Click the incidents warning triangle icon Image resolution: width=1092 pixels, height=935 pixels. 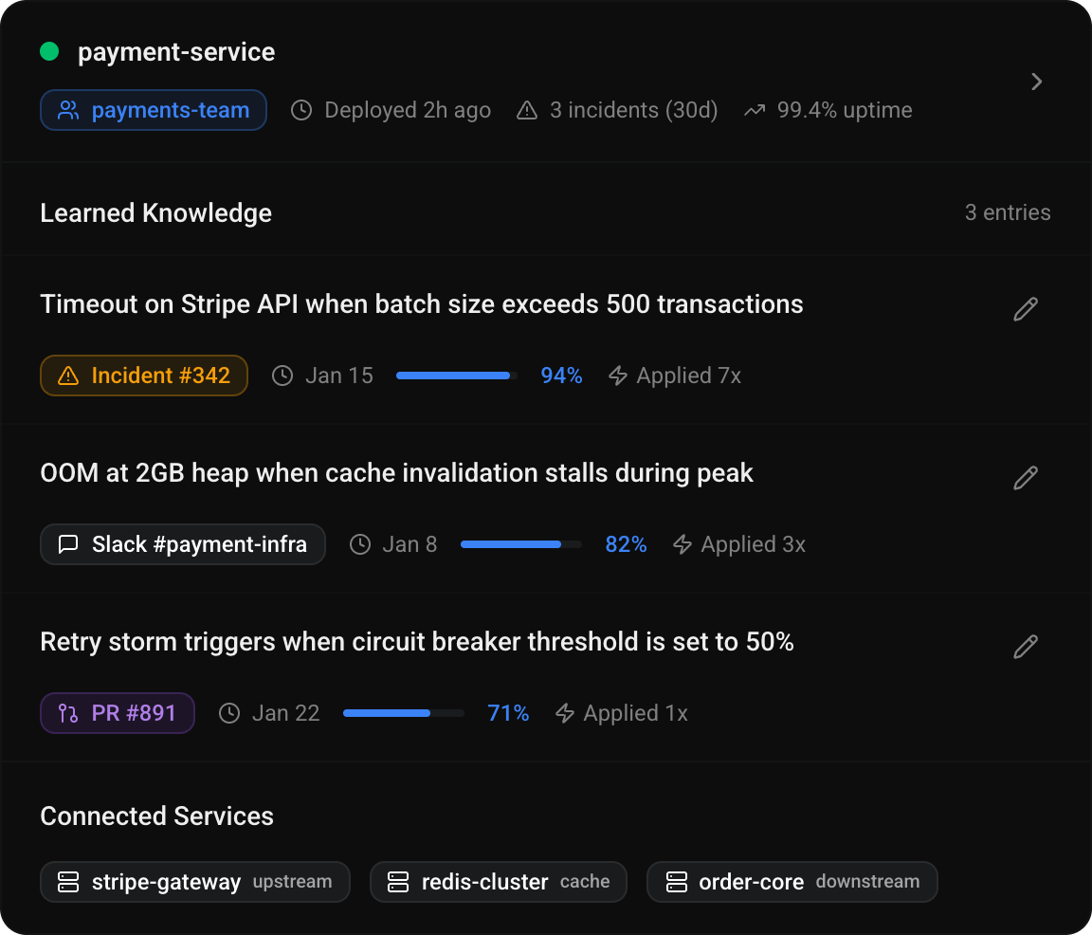pos(527,111)
